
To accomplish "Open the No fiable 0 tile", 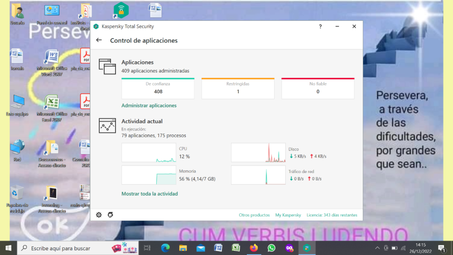I will 318,88.
